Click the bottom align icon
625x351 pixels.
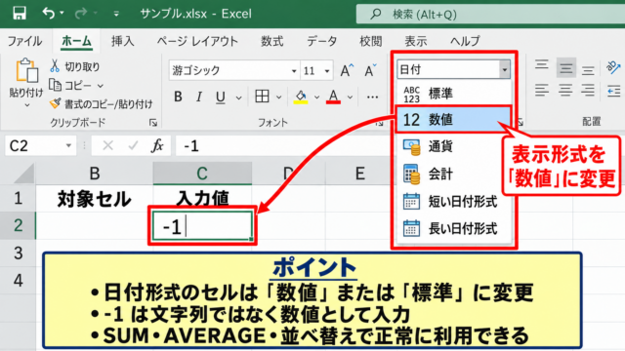point(588,70)
